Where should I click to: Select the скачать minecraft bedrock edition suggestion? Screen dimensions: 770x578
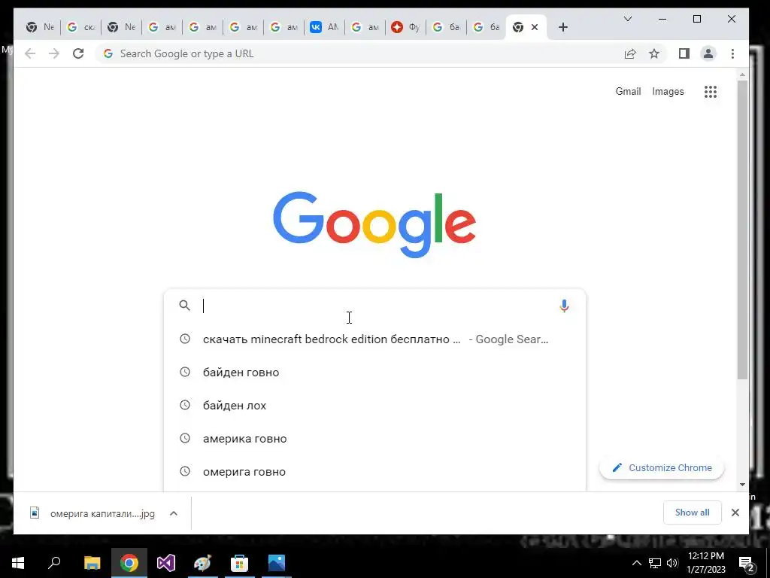tap(374, 339)
